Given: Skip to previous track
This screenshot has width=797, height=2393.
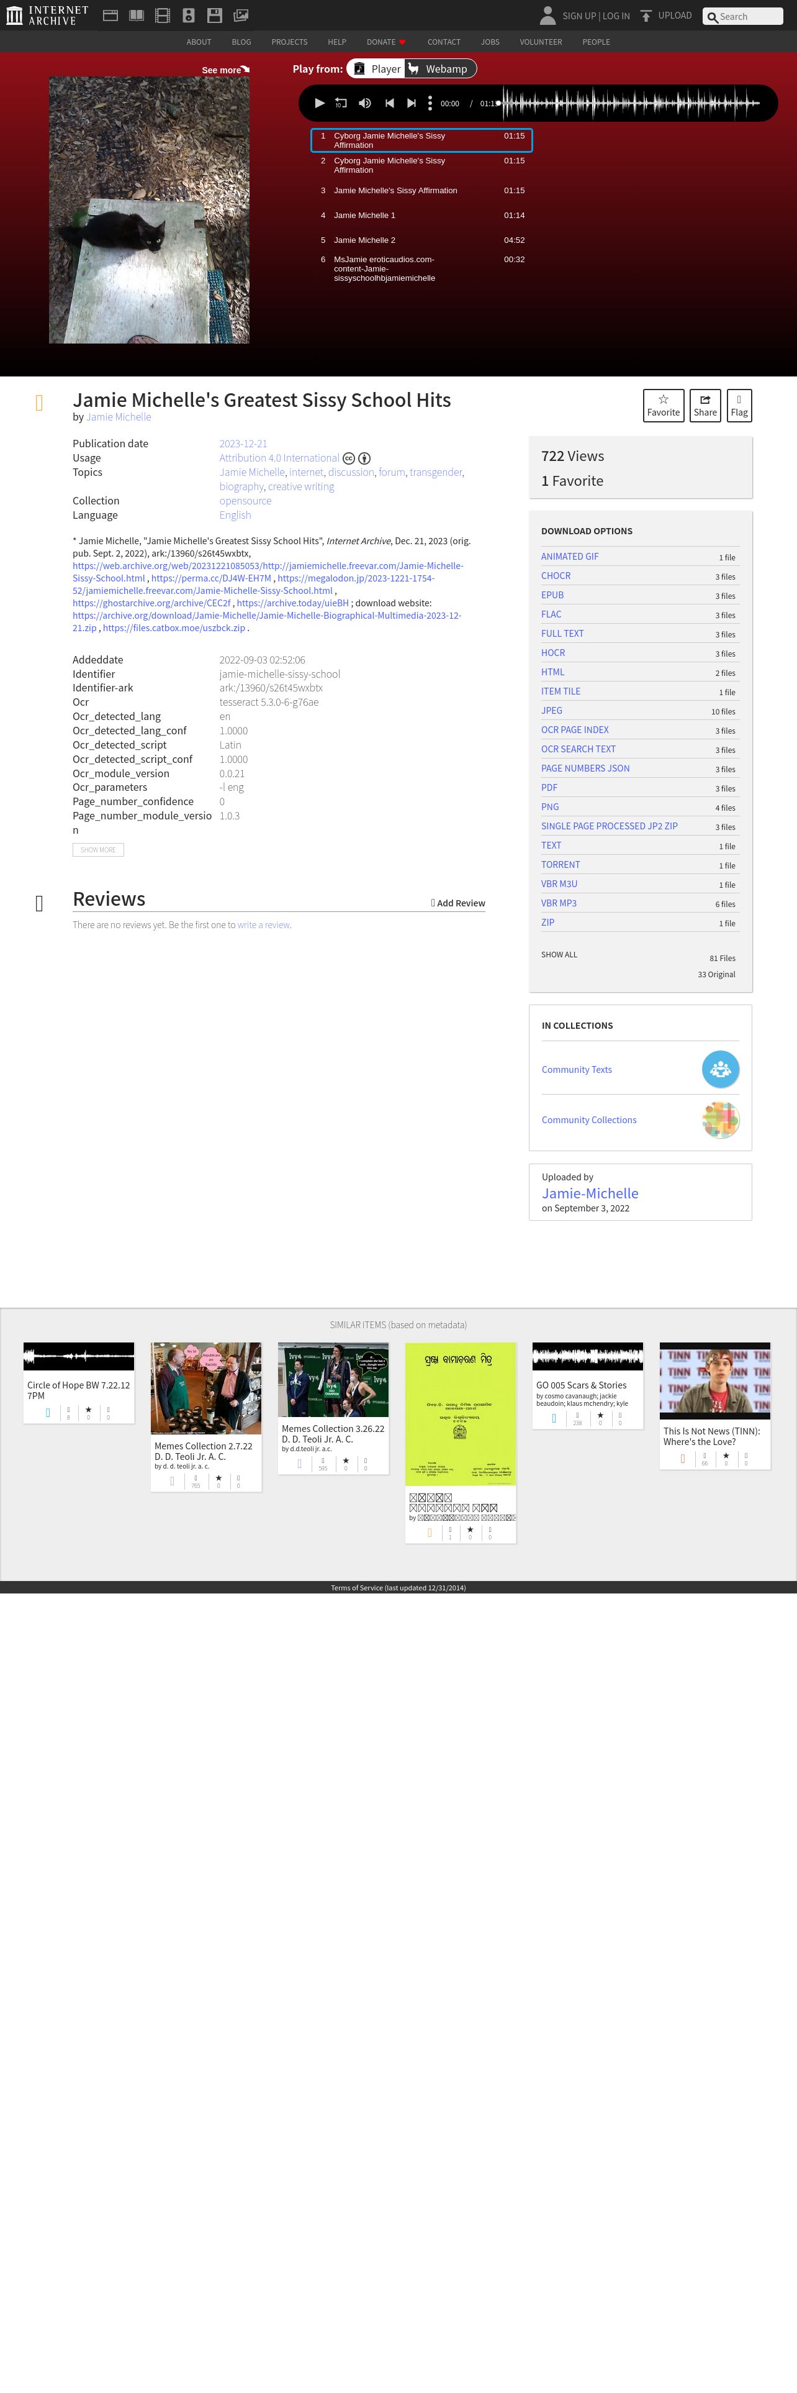Looking at the screenshot, I should tap(390, 103).
